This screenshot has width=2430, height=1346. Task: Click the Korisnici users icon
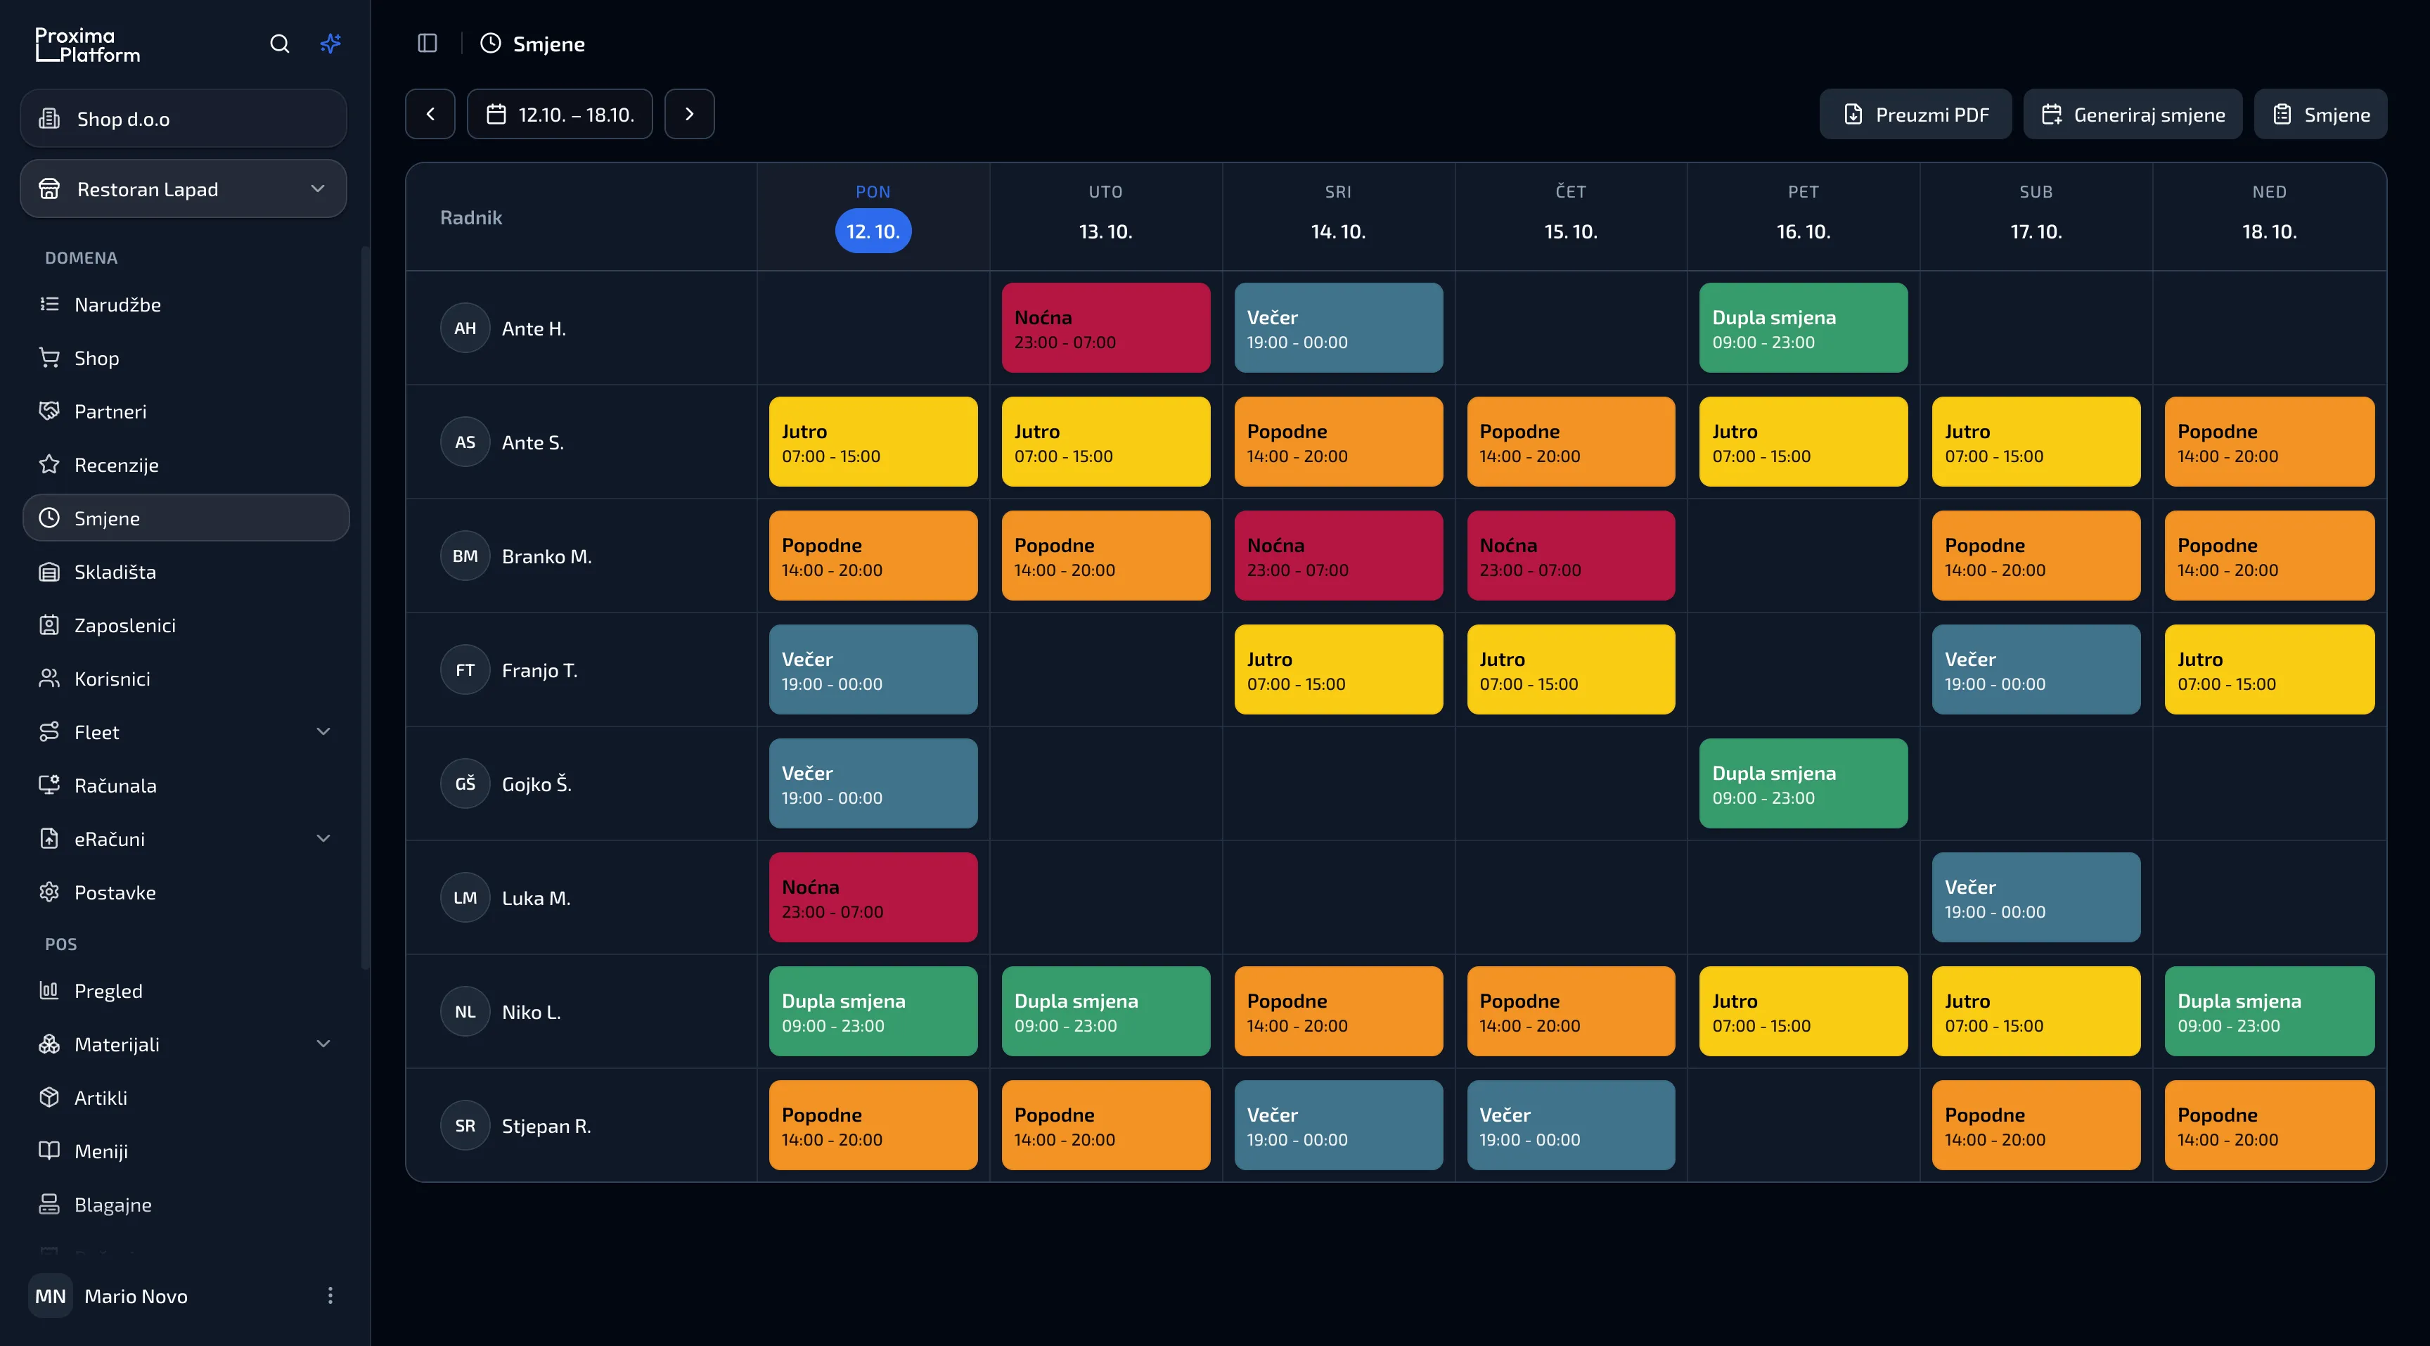pyautogui.click(x=49, y=678)
